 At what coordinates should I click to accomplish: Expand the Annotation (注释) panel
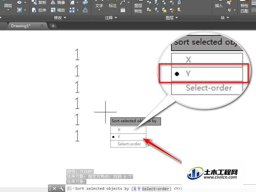[x=111, y=18]
